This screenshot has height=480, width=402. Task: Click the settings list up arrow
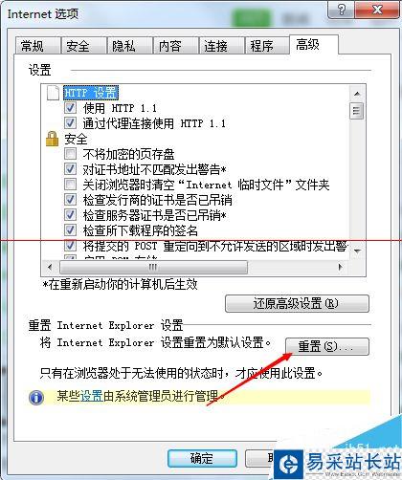click(357, 94)
